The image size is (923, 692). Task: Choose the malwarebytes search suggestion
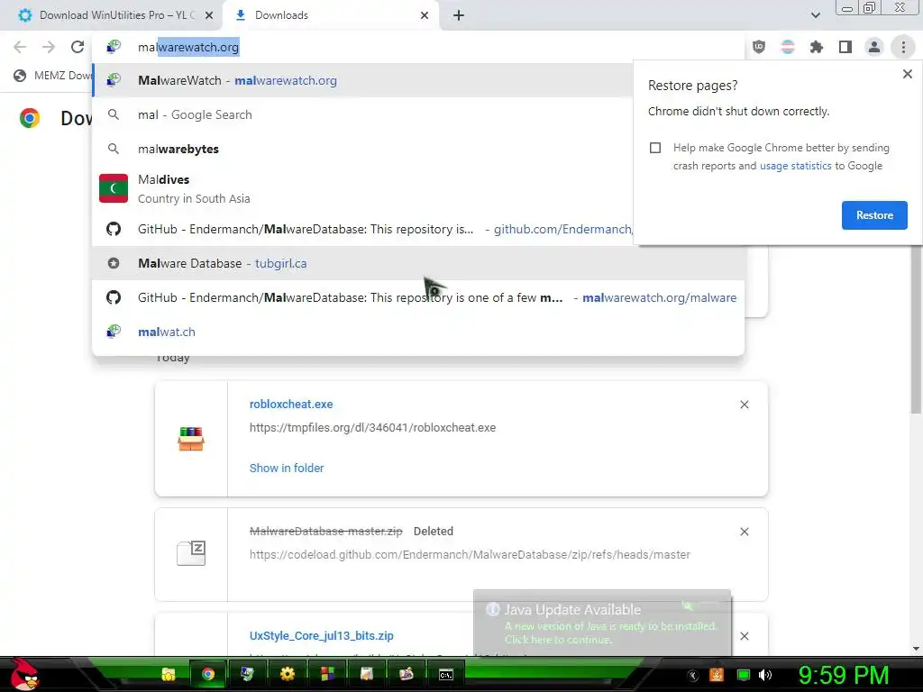pyautogui.click(x=362, y=149)
